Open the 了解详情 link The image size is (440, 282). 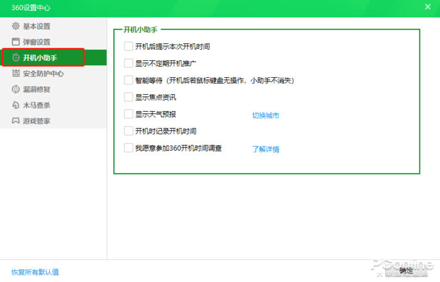265,149
